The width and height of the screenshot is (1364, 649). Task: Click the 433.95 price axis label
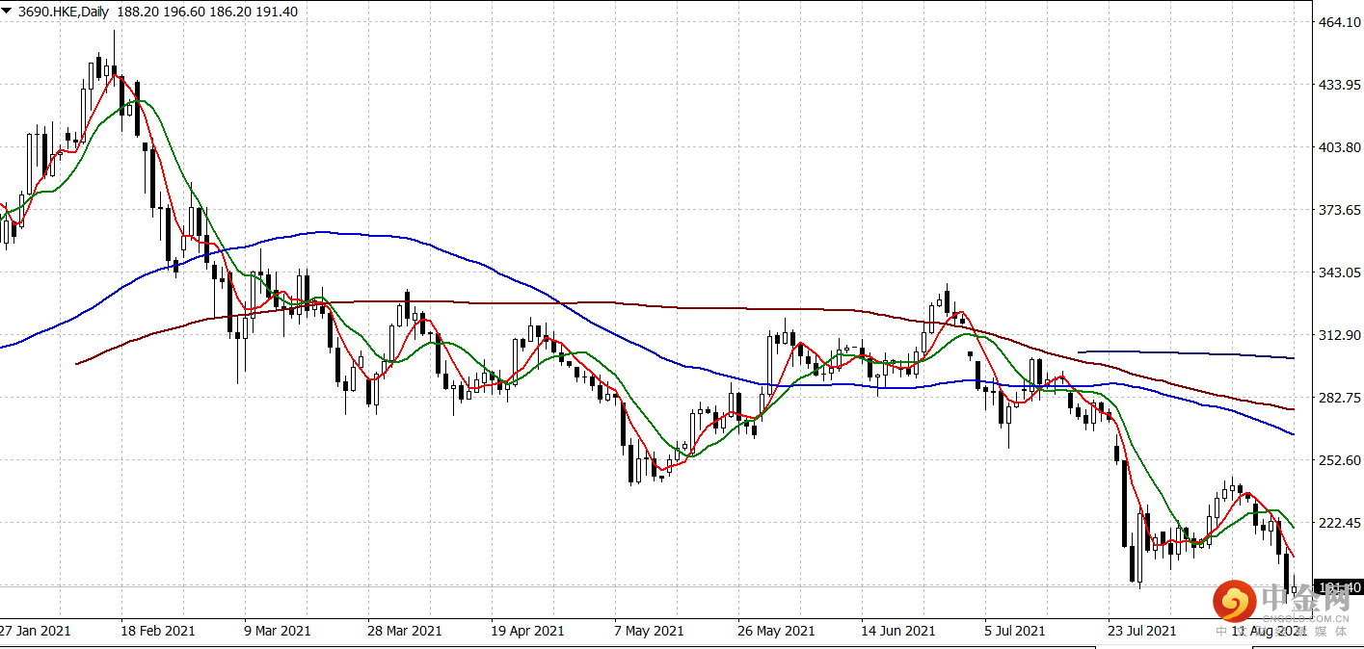[1339, 85]
